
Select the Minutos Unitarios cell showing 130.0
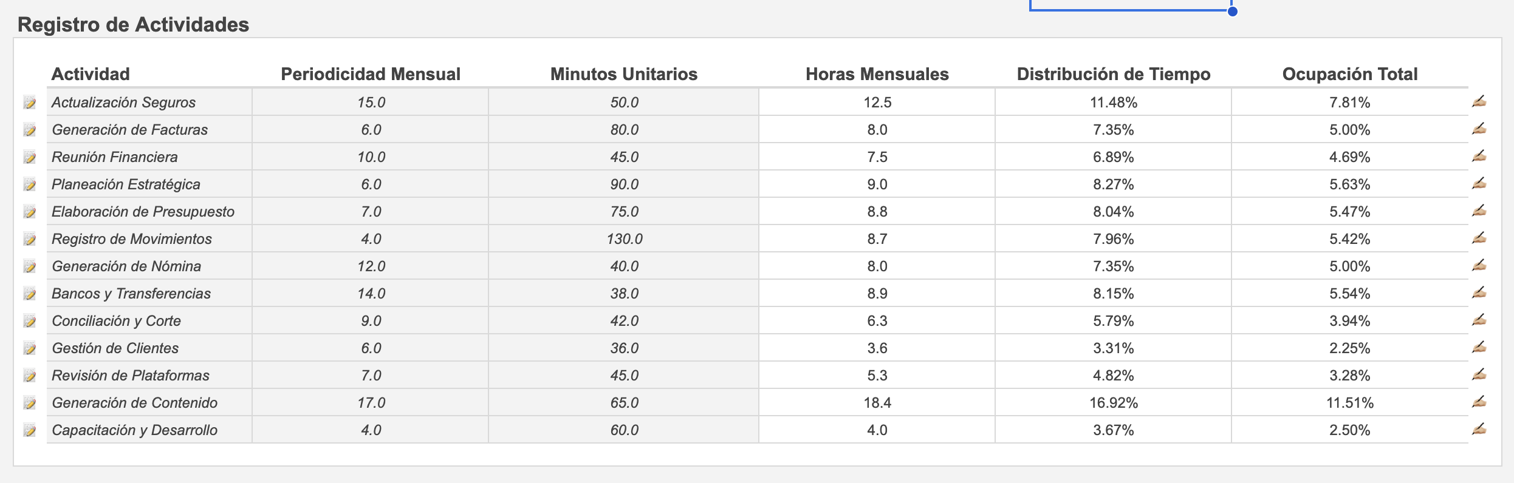[x=625, y=238]
